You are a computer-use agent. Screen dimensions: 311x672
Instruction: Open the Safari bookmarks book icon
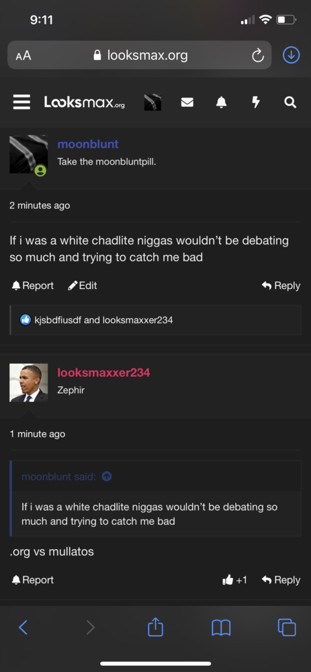[x=221, y=628]
